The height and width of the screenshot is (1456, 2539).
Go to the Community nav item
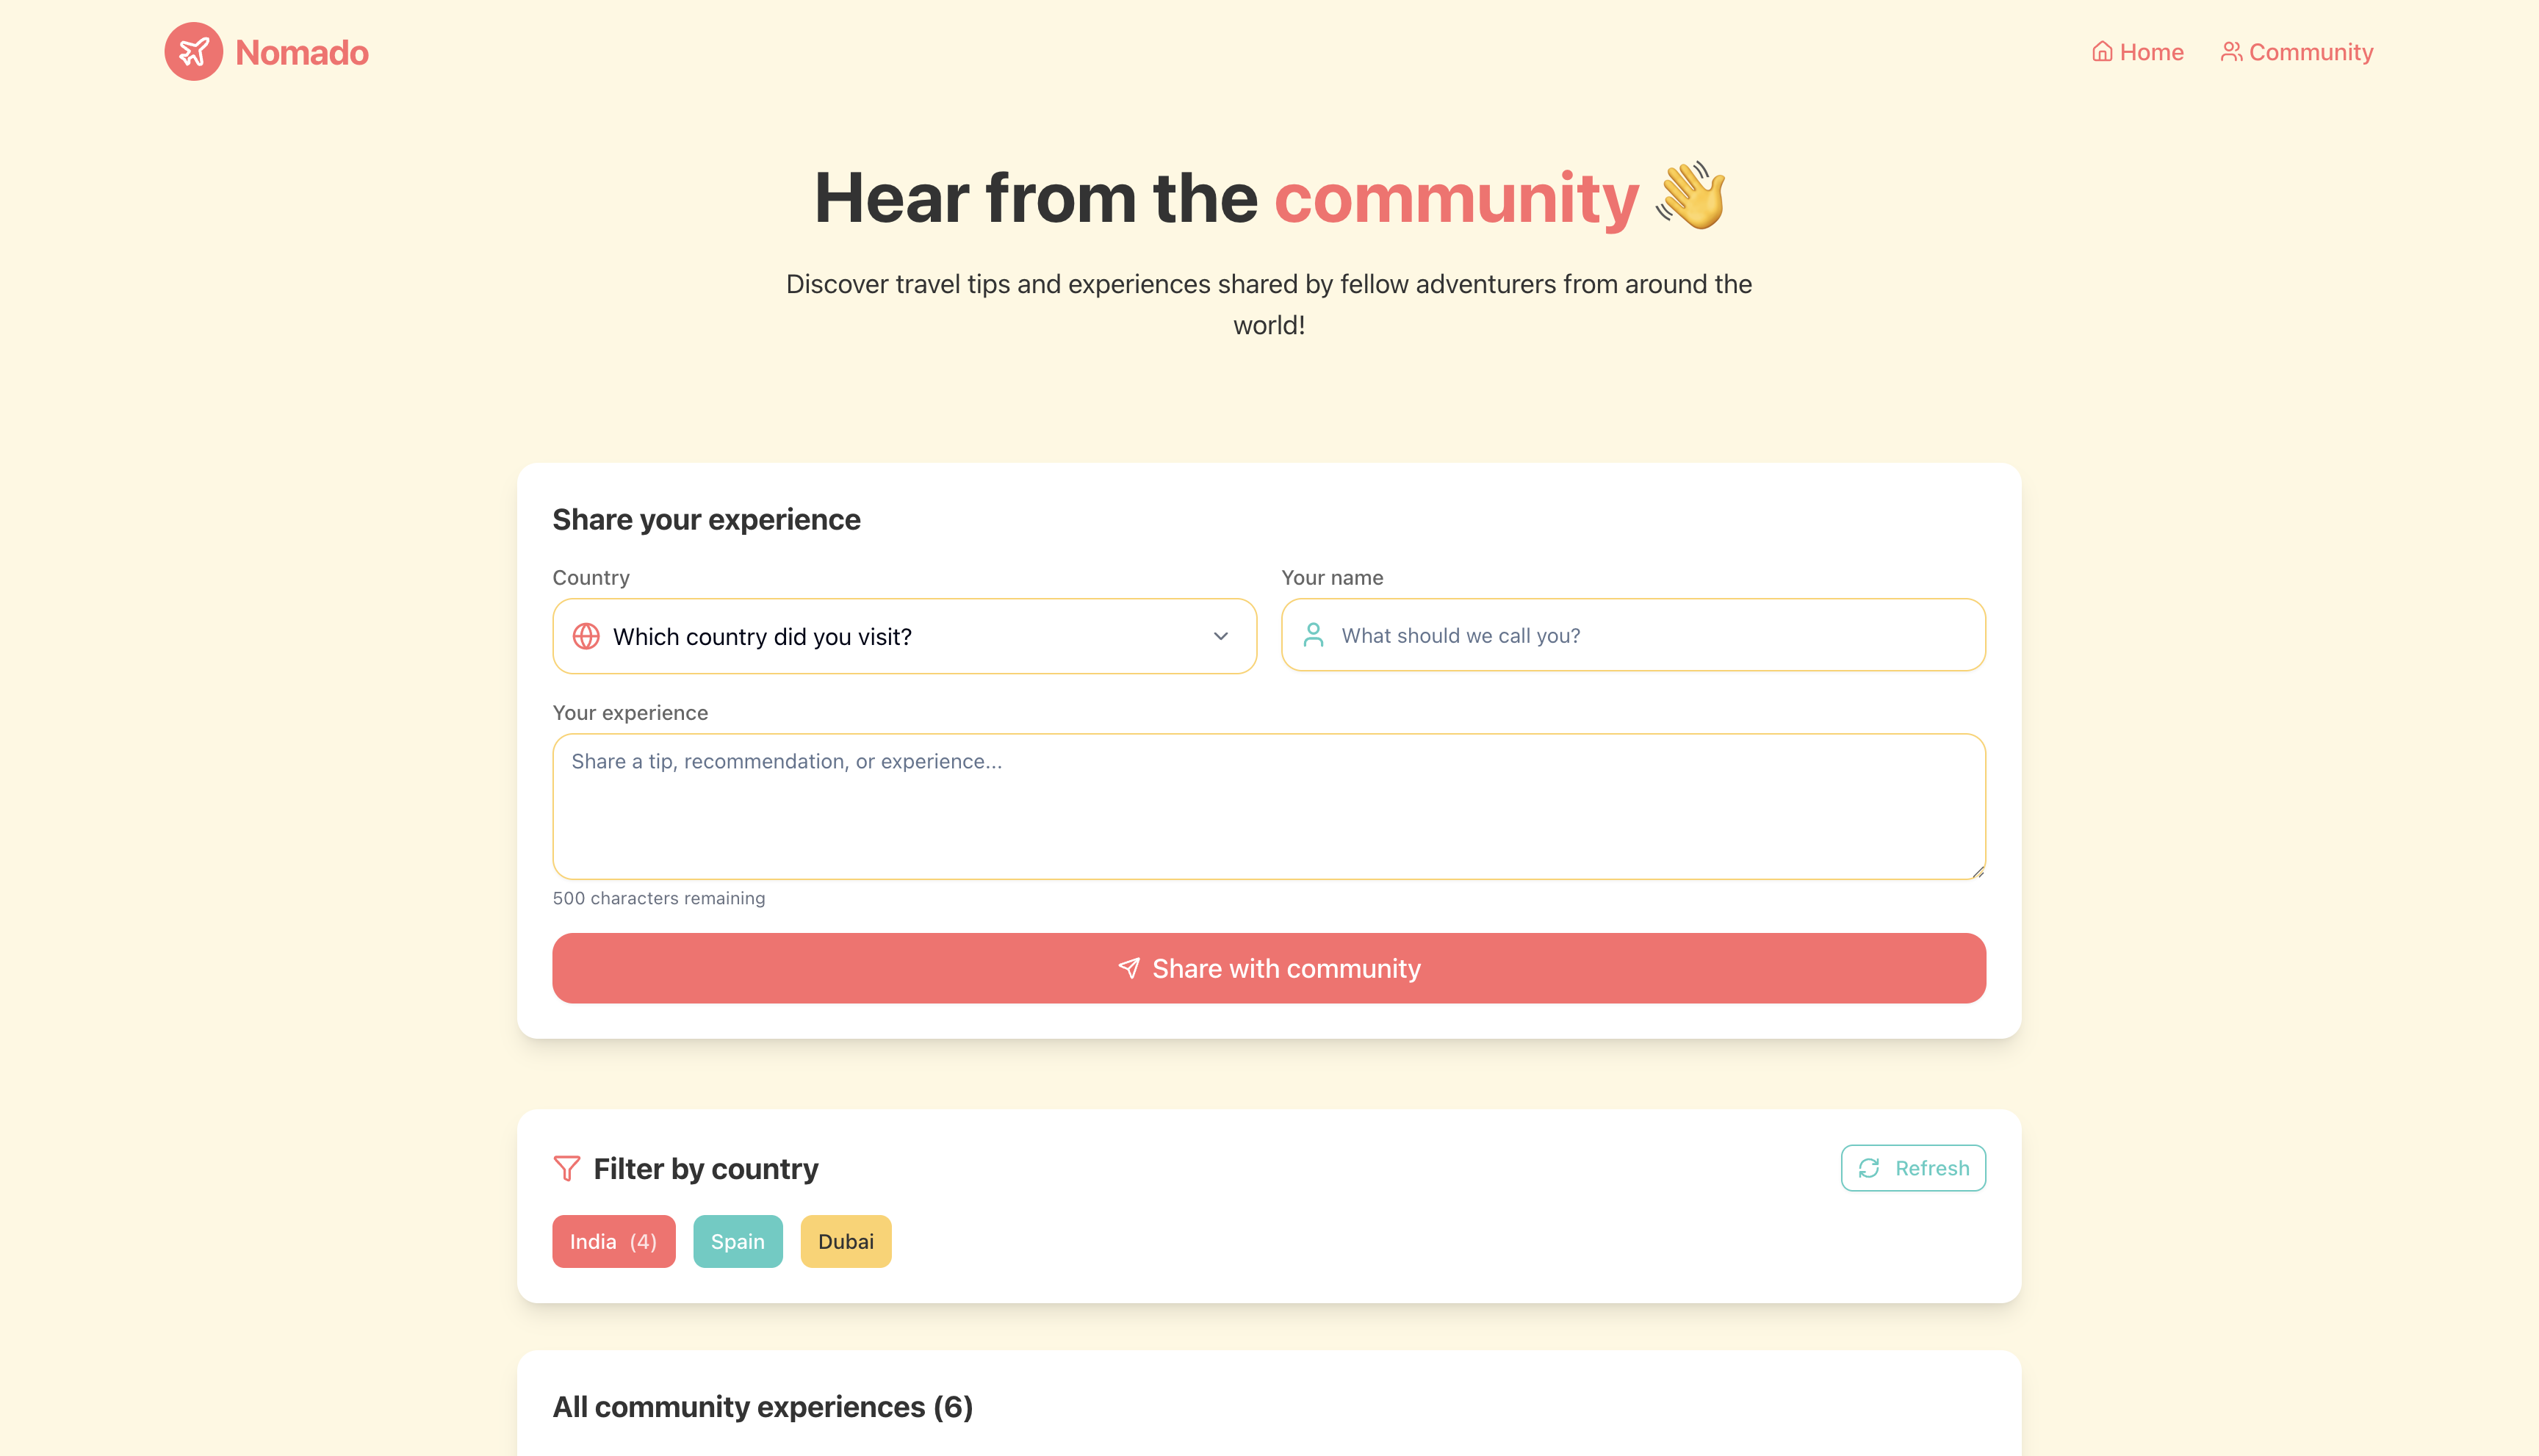coord(2297,52)
